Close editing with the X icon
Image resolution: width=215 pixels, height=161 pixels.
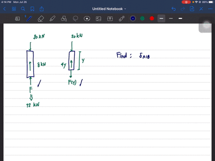point(201,9)
